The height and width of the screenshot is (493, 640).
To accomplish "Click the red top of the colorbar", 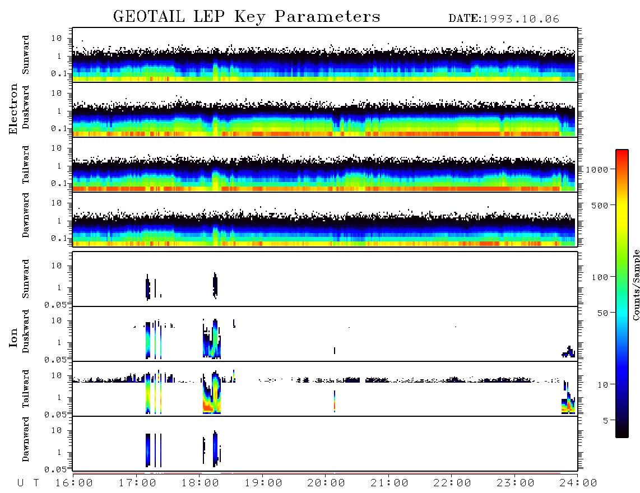I will (622, 154).
